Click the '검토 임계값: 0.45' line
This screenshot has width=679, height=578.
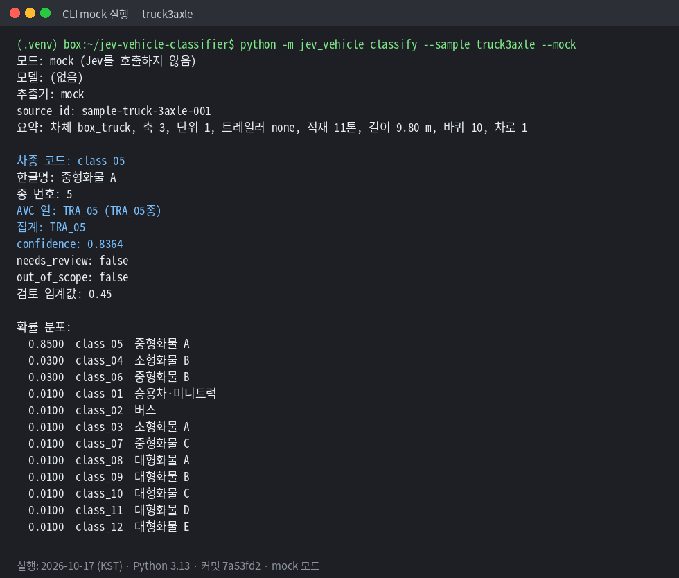tap(64, 294)
